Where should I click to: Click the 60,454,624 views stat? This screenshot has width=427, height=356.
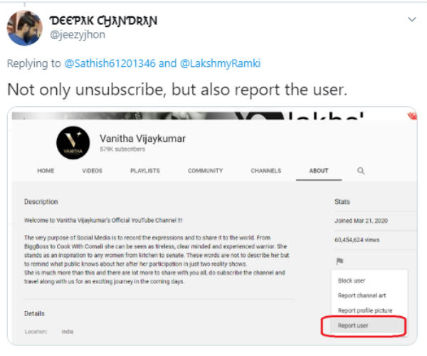pos(357,240)
